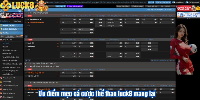Bet 18.00 1X2 odds for Corvinul Hunedoara
The width and height of the screenshot is (200, 100).
coord(100,22)
